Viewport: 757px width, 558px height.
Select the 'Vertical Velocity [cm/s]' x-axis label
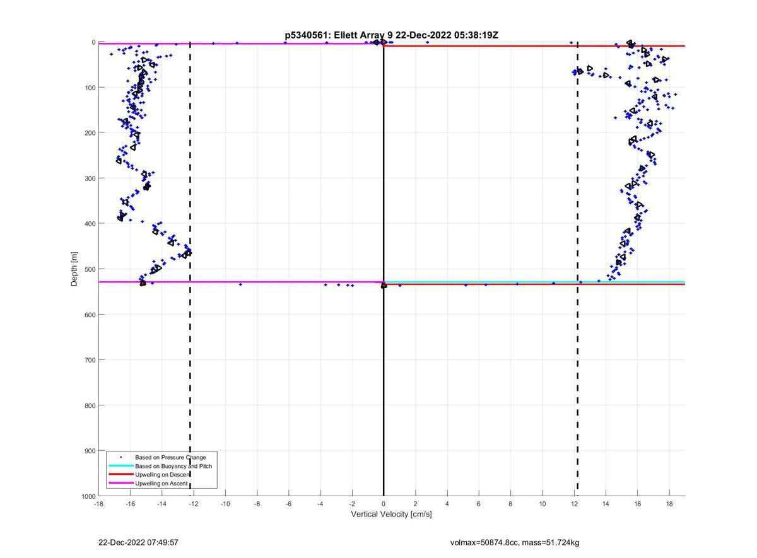click(x=391, y=514)
